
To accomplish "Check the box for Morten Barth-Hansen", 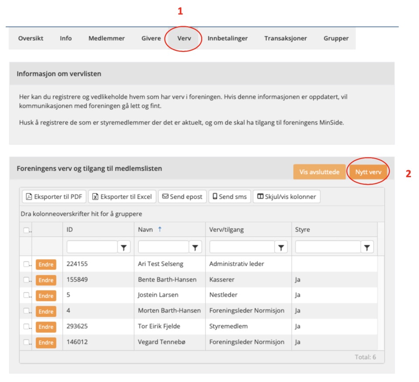I will click(x=26, y=311).
